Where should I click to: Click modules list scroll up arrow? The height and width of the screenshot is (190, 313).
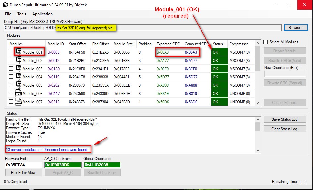[258, 43]
